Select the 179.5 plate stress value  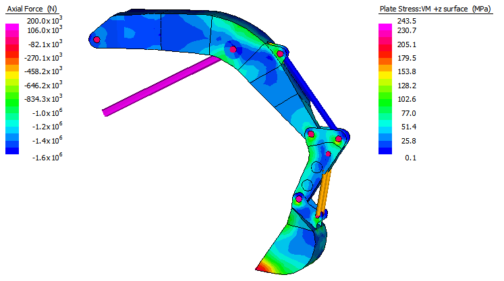[407, 58]
